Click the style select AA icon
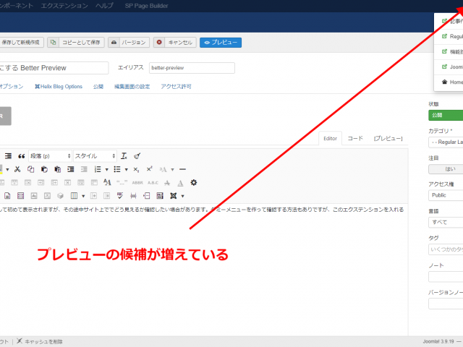The height and width of the screenshot is (347, 463). 107,183
